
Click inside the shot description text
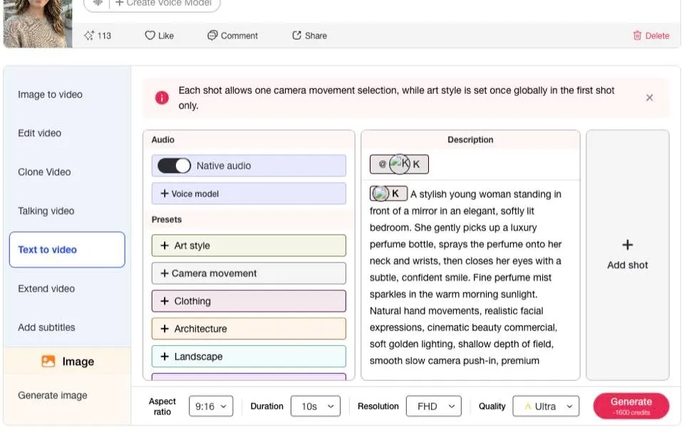466,277
